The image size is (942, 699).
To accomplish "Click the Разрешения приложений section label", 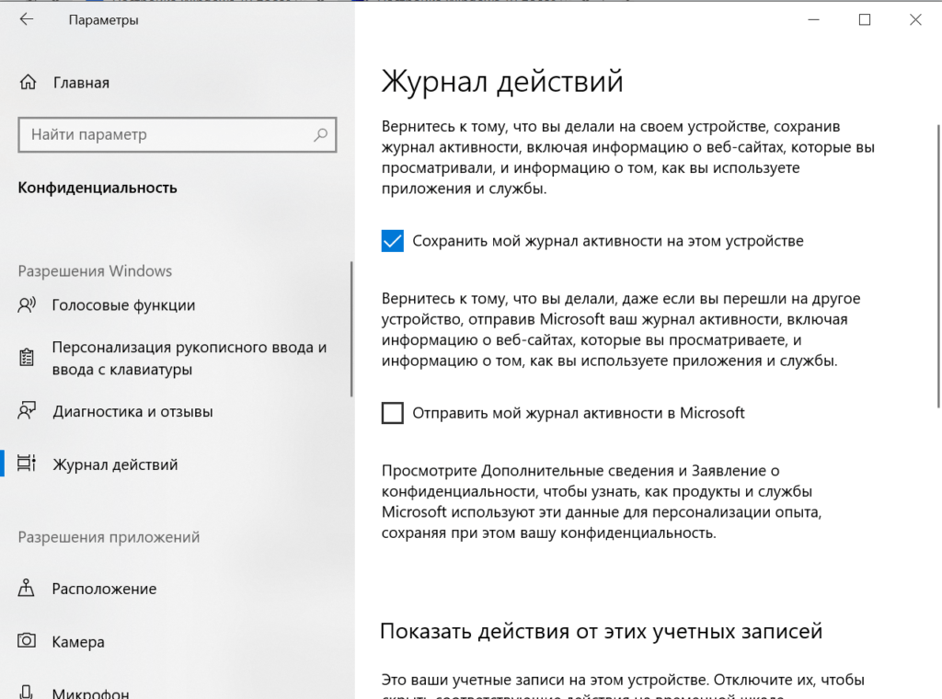I will click(x=109, y=537).
